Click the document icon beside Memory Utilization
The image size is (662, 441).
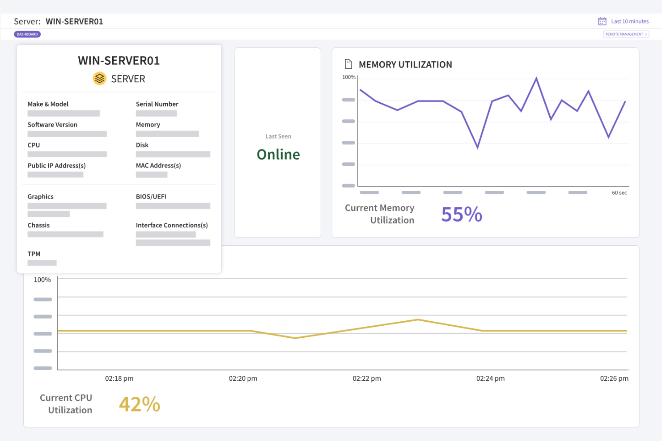pyautogui.click(x=348, y=64)
